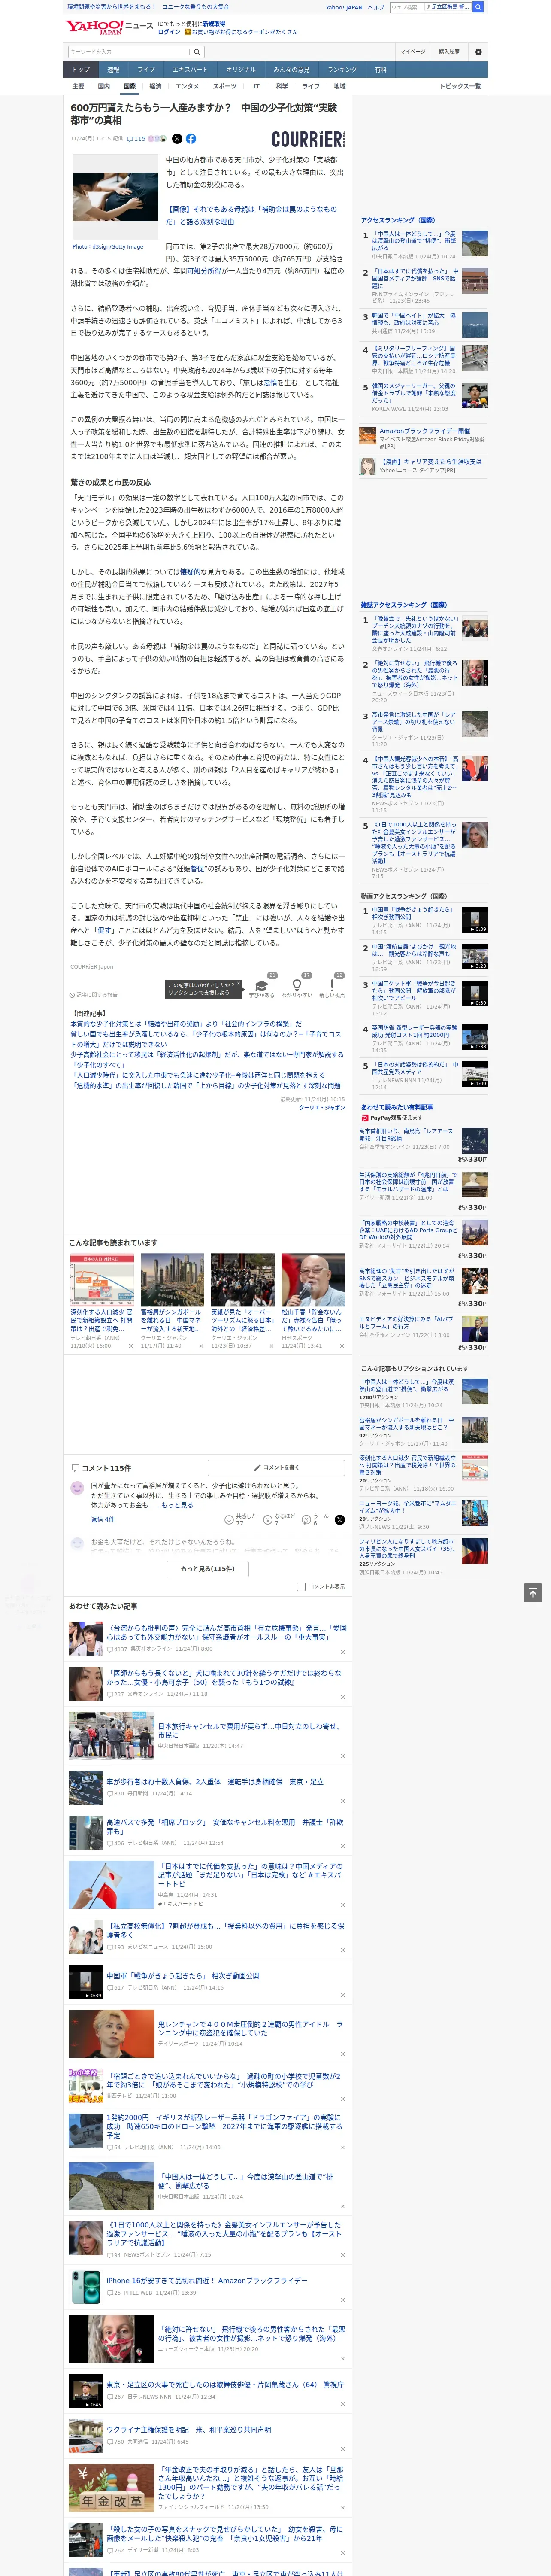The width and height of the screenshot is (551, 2576).
Task: Click the マイページ button
Action: [x=413, y=51]
